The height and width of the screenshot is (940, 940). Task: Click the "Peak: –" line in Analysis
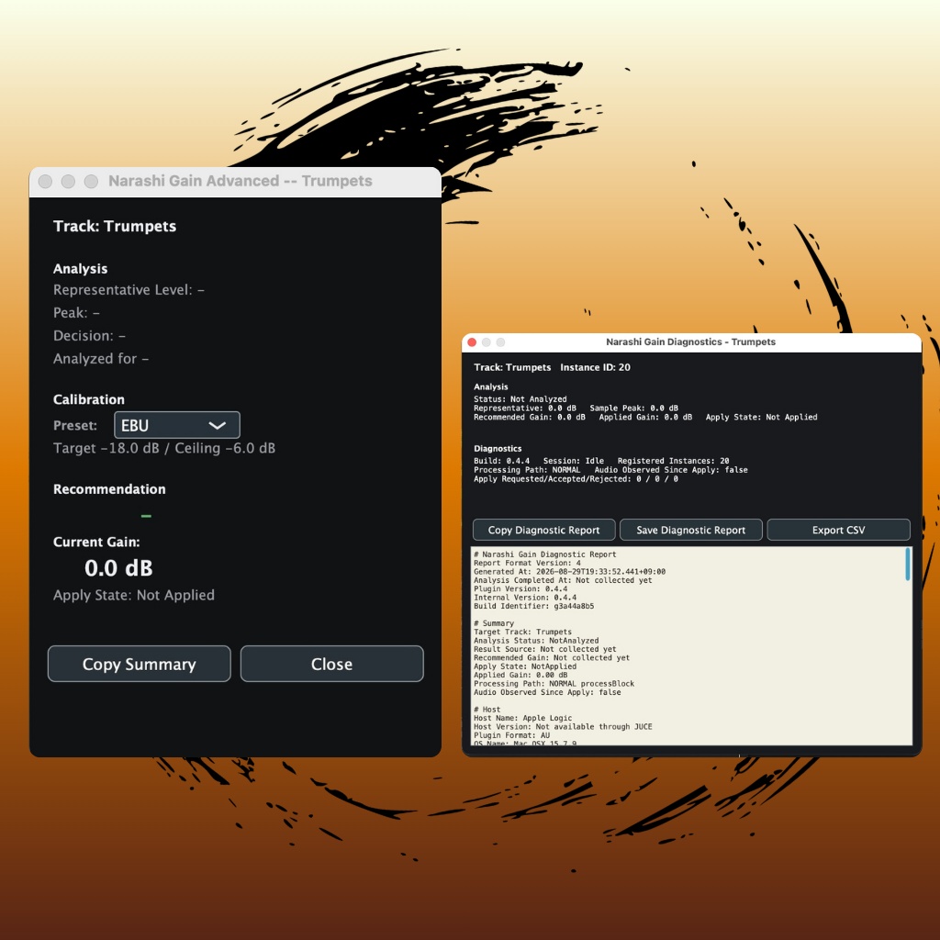click(77, 313)
